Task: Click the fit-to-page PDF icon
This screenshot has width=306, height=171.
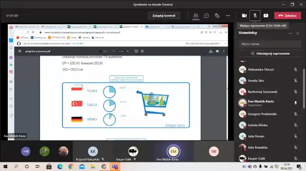Action: pyautogui.click(x=136, y=51)
